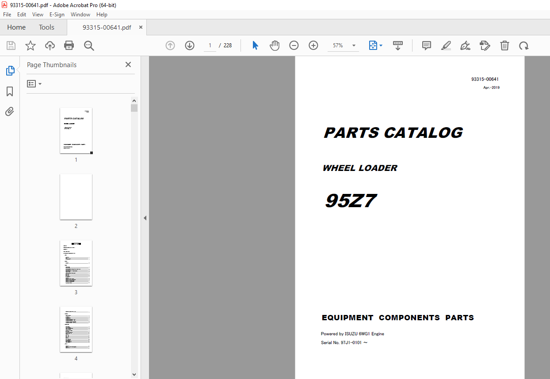This screenshot has width=550, height=379.
Task: Select page 1 thumbnail
Action: tap(76, 131)
